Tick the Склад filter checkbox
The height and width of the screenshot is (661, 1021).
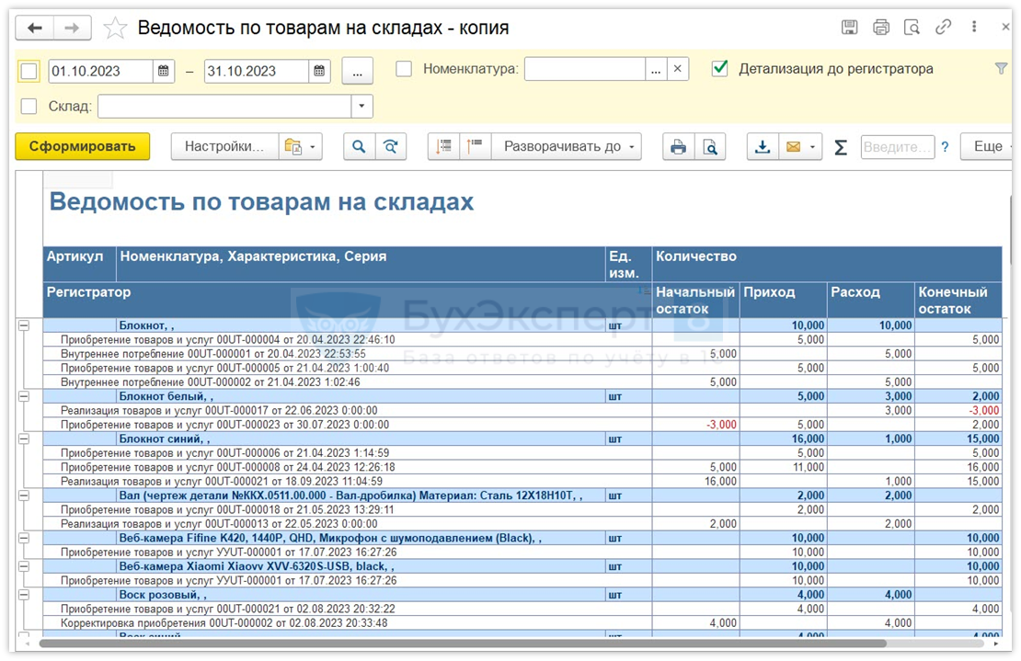pyautogui.click(x=29, y=107)
